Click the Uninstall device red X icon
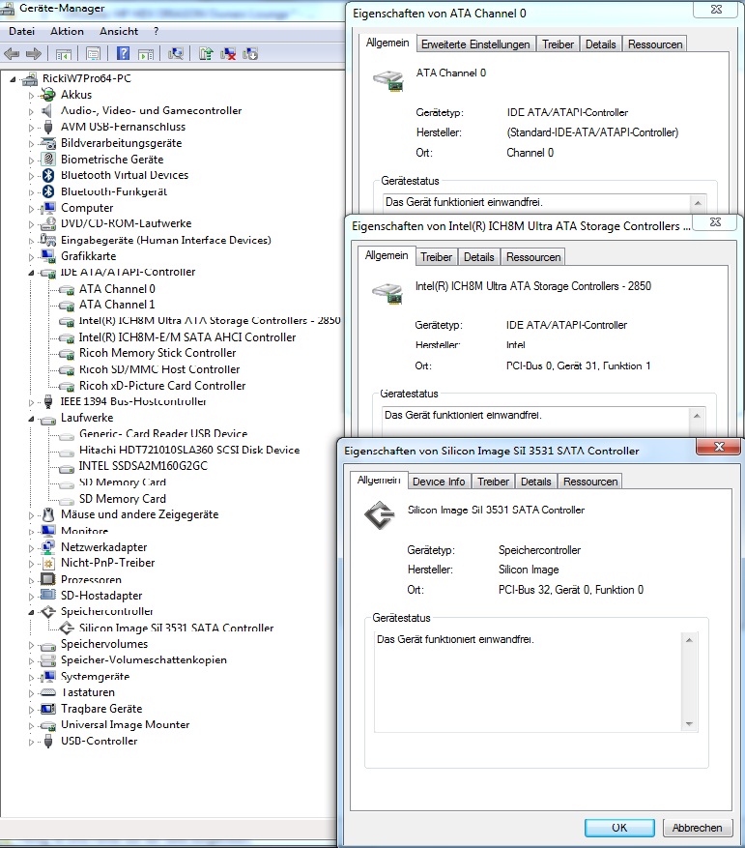This screenshot has height=848, width=745. [228, 53]
